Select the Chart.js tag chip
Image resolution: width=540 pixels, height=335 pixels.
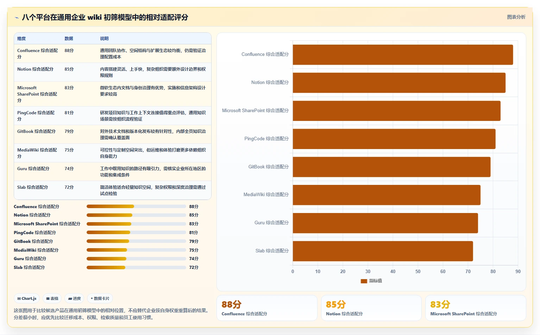pyautogui.click(x=27, y=298)
